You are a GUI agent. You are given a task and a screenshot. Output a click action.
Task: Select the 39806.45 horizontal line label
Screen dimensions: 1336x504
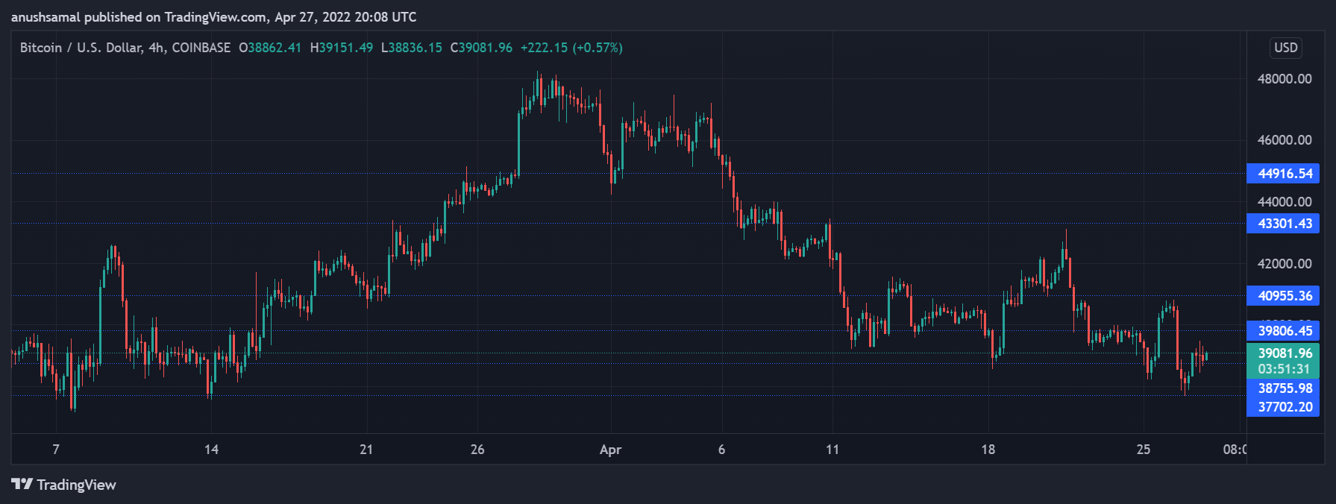[1284, 331]
